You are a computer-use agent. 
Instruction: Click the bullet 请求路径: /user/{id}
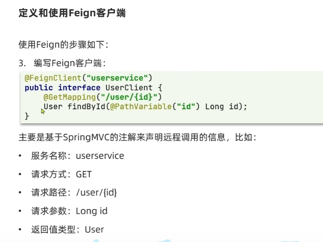pyautogui.click(x=74, y=192)
